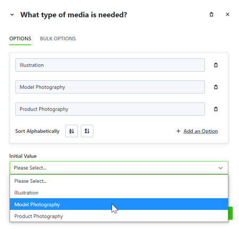Screen dimensions: 239x229
Task: Click the Initial Value dropdown chevron
Action: [220, 168]
